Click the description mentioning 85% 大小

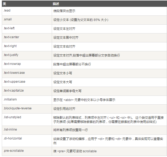pos(81,20)
